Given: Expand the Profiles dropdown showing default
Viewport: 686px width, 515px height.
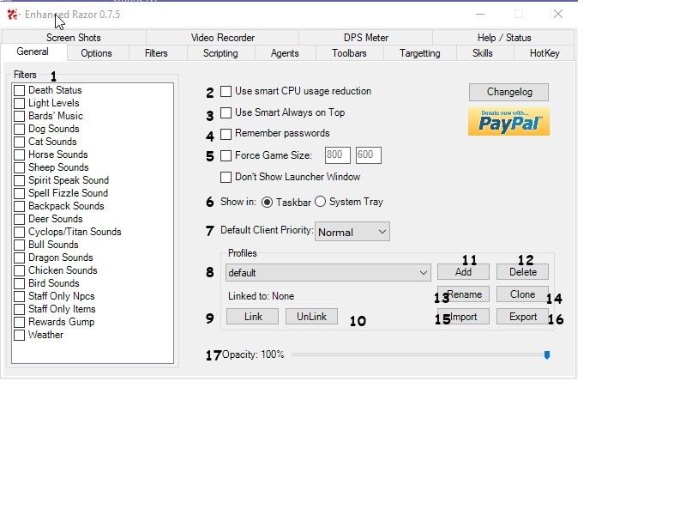Looking at the screenshot, I should 328,272.
